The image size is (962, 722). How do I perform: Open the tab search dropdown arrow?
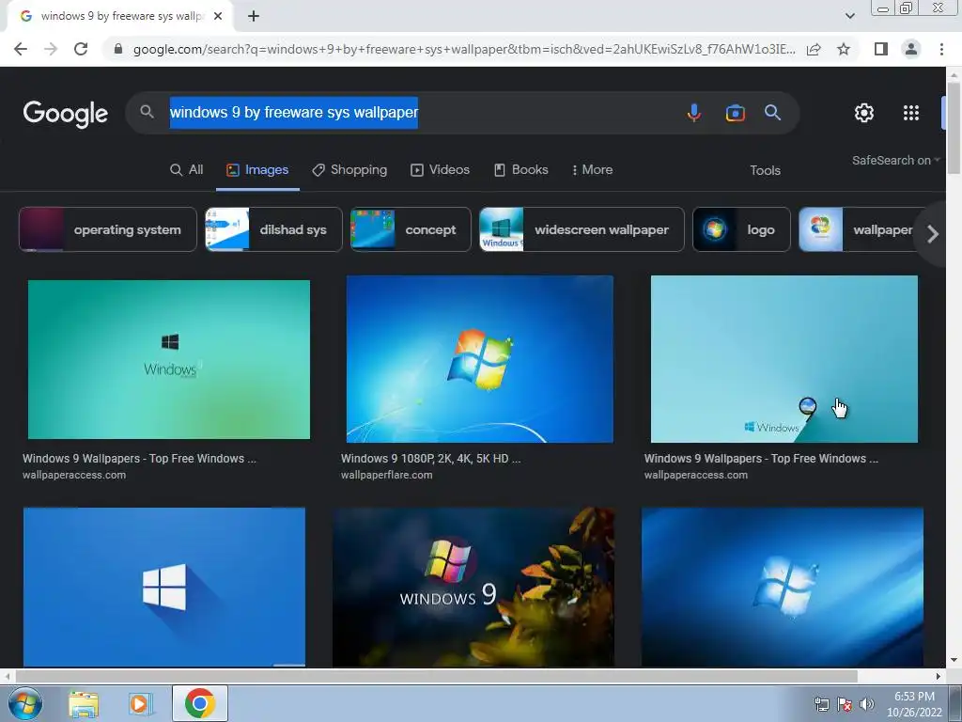coord(849,16)
